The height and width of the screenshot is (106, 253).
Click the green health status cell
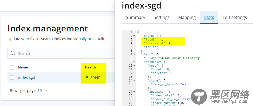pos(93,78)
